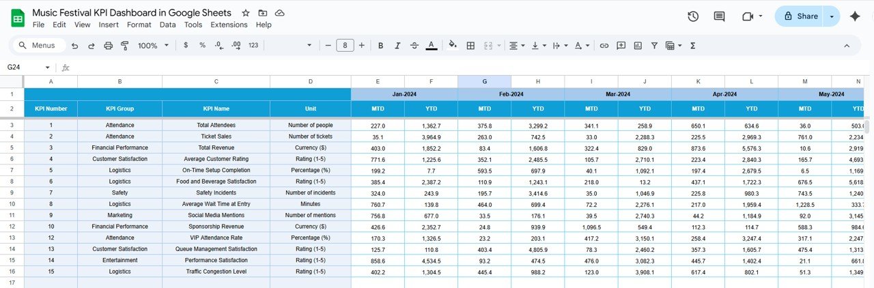Toggle bold formatting
Image resolution: width=874 pixels, height=288 pixels.
[380, 46]
